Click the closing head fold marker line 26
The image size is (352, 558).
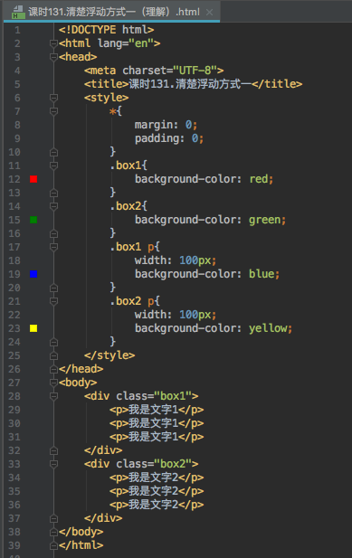pos(53,369)
